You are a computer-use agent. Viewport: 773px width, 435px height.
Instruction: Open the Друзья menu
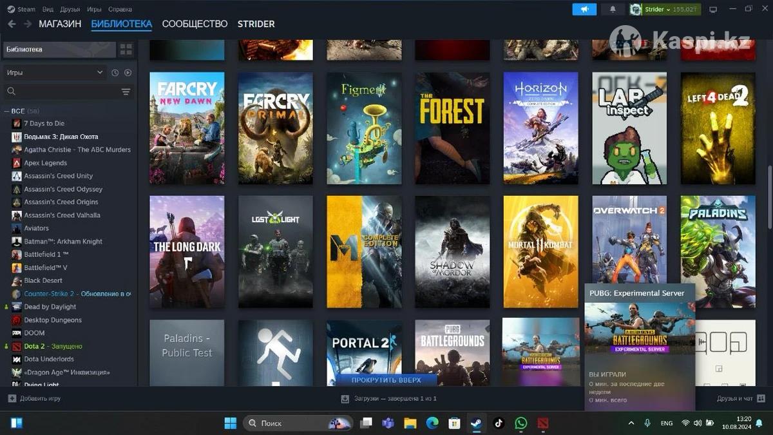point(70,9)
